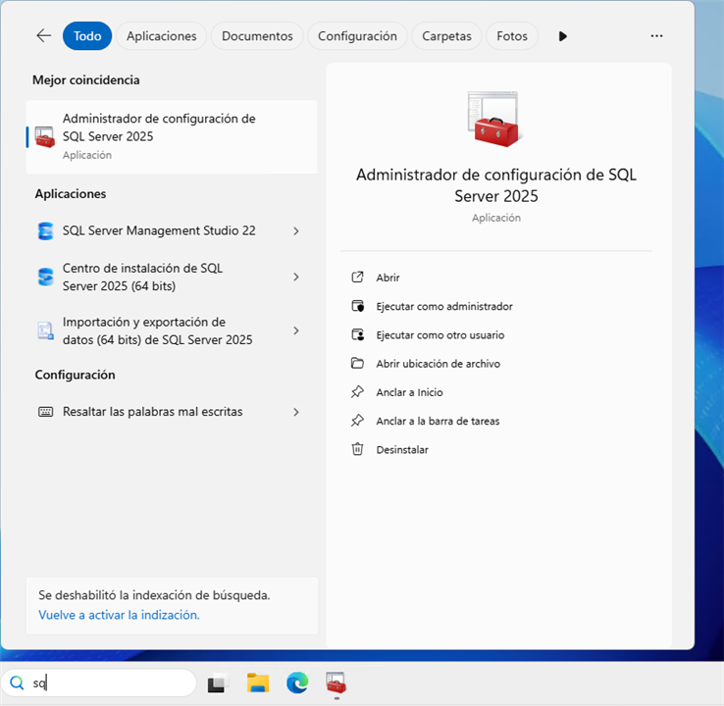Open the best match SQL Server configuration manager

click(172, 136)
